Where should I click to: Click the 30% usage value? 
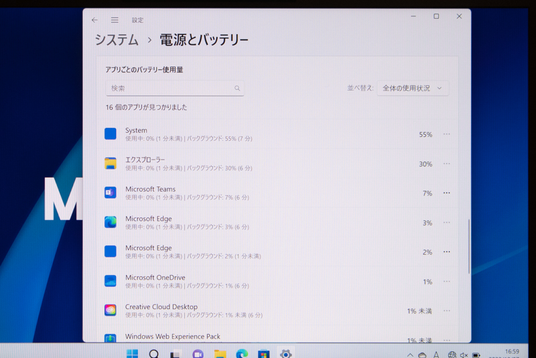425,164
